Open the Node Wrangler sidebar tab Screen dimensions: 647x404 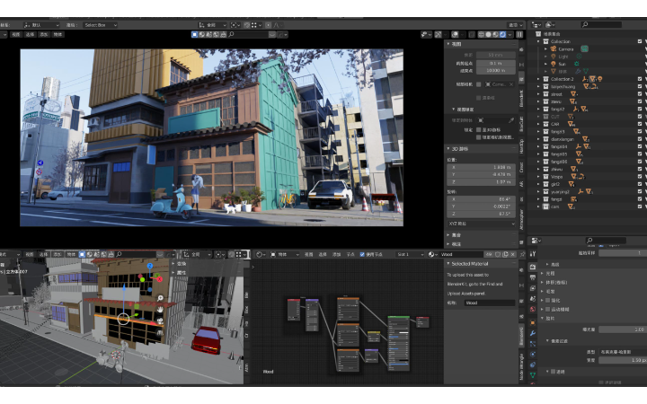coord(521,367)
